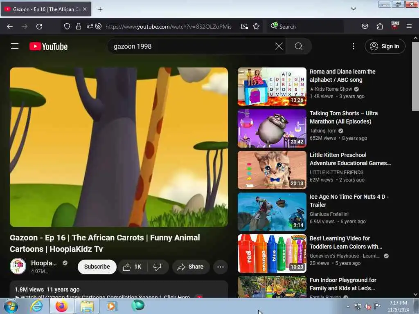
Task: Open Ice Age No Time For Nuts thumbnail
Action: [x=272, y=212]
